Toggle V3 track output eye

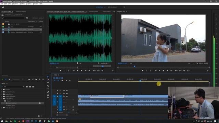pos(67,91)
